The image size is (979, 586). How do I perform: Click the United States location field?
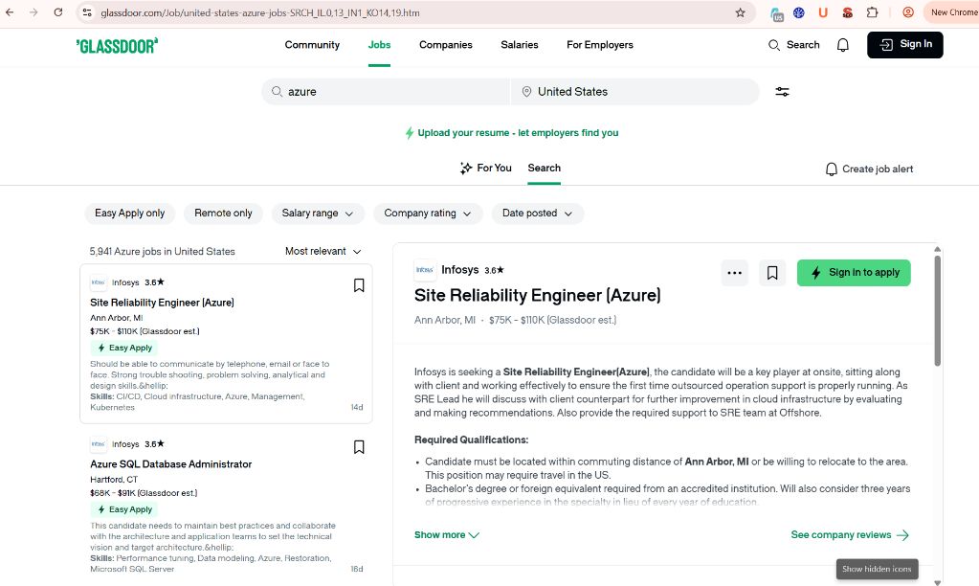click(635, 92)
